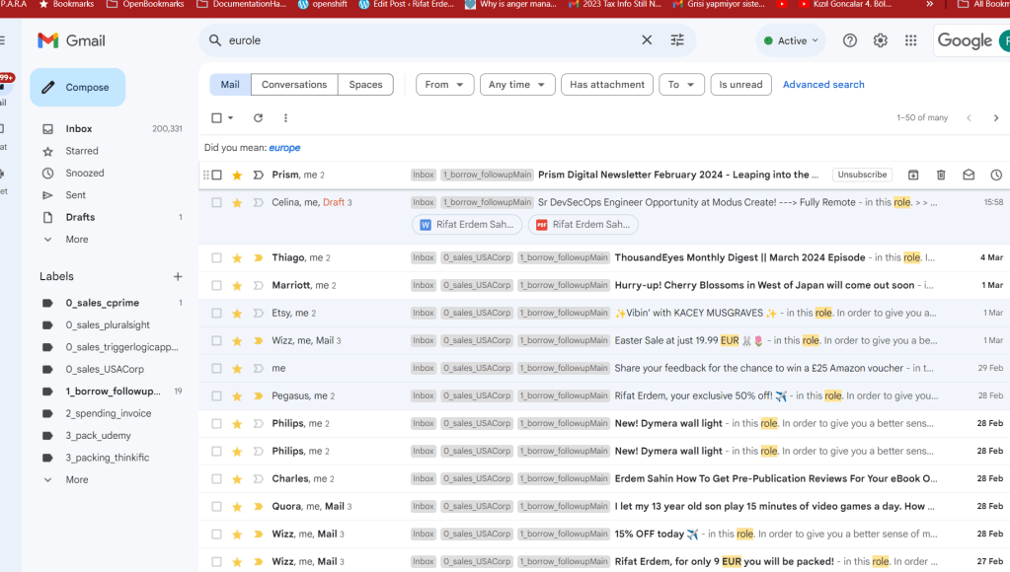Mark Prism email as unread
The width and height of the screenshot is (1010, 572).
coord(969,175)
